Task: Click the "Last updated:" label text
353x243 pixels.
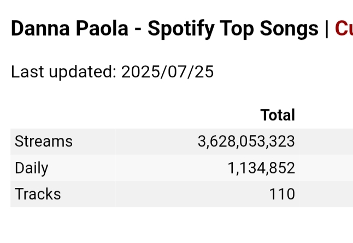Action: pos(64,72)
